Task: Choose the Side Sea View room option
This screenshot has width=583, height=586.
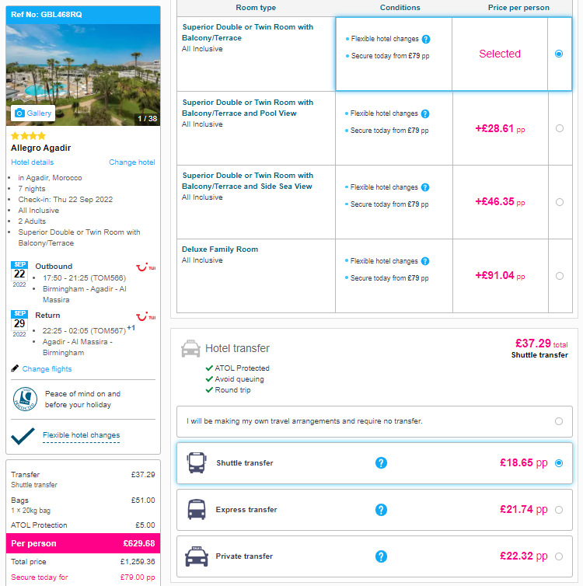Action: pyautogui.click(x=559, y=202)
